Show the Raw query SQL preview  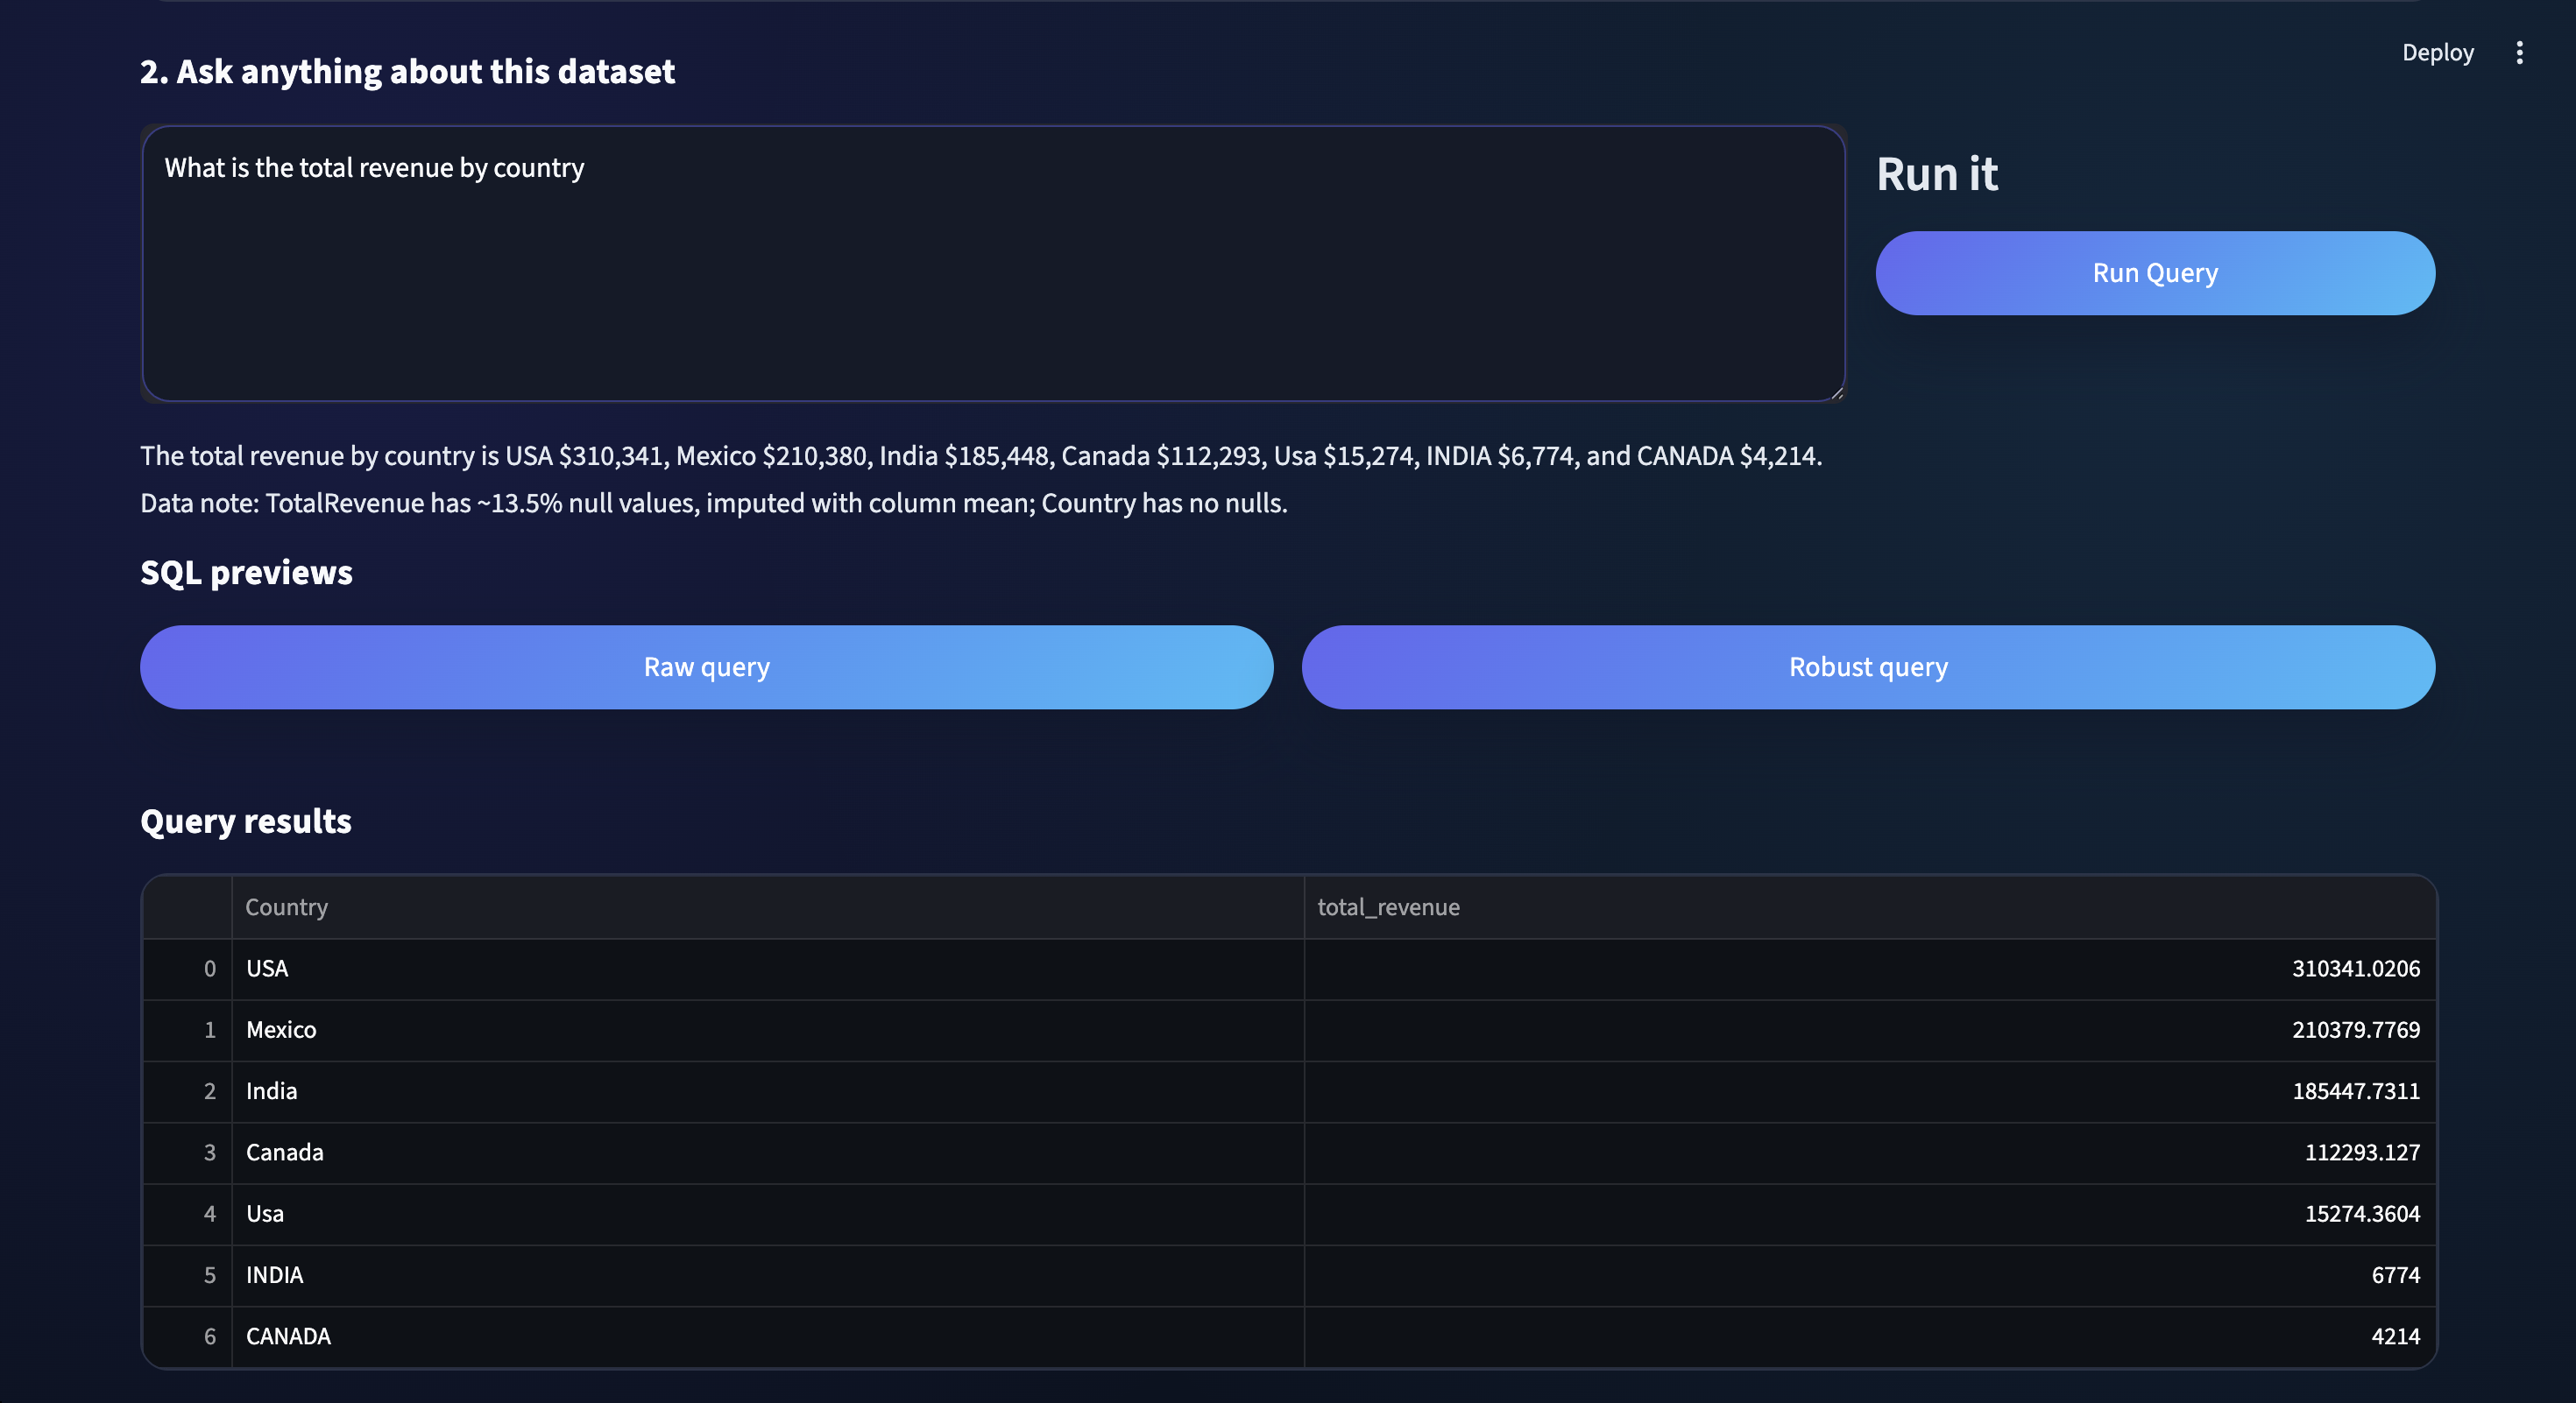706,667
